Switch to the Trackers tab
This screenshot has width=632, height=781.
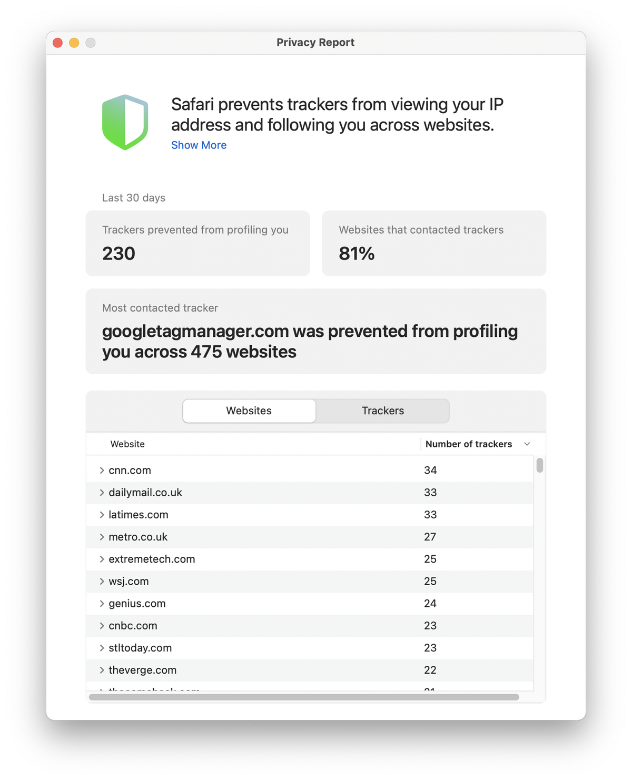pyautogui.click(x=383, y=411)
